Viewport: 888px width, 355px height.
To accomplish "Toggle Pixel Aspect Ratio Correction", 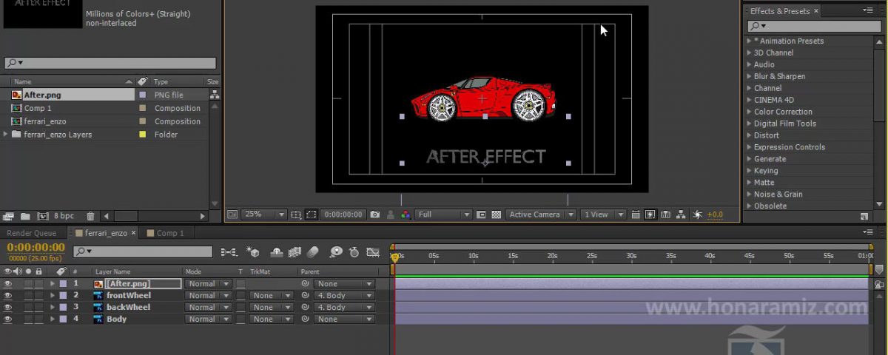I will (x=635, y=214).
